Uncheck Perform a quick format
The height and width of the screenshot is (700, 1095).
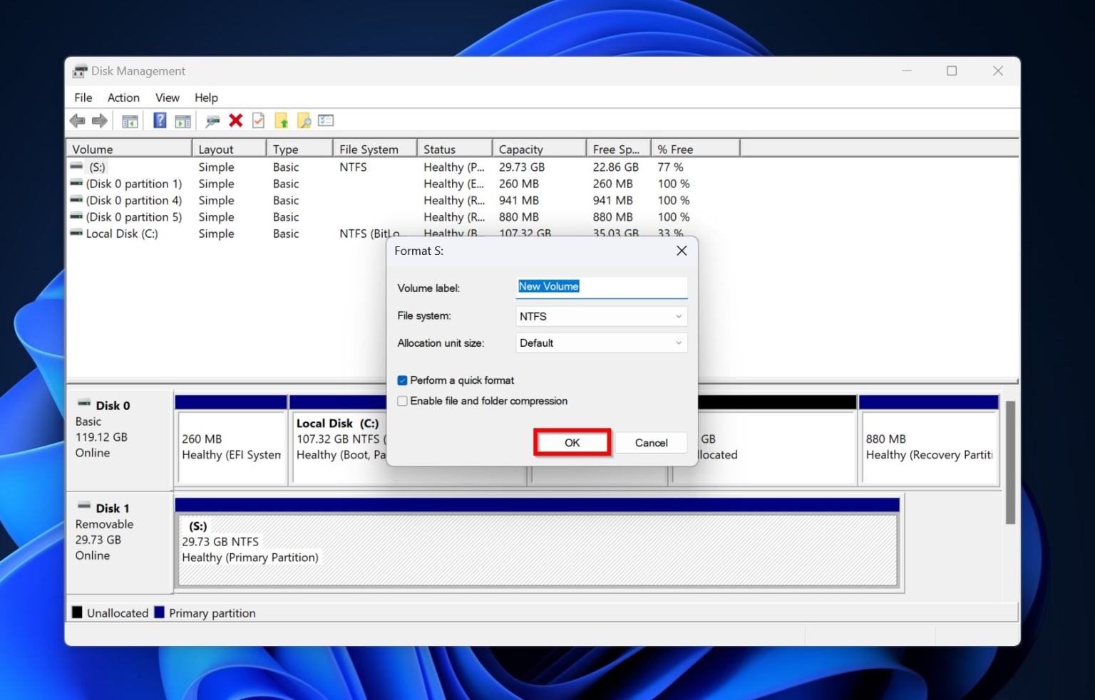click(402, 380)
